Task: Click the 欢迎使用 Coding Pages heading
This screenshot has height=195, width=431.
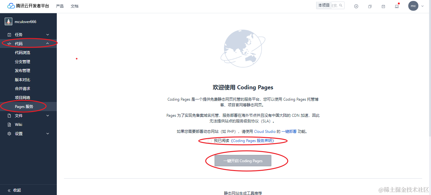Action: coord(243,87)
